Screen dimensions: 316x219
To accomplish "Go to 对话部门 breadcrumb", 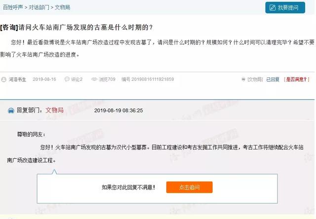I will 39,7.
